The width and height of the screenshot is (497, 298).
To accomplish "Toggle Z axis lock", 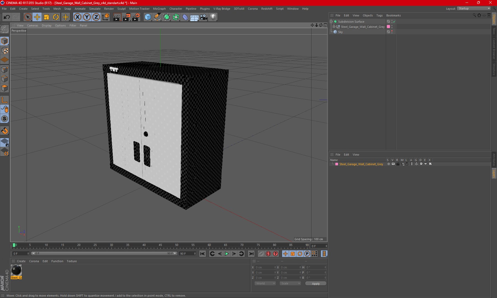I will pyautogui.click(x=96, y=17).
